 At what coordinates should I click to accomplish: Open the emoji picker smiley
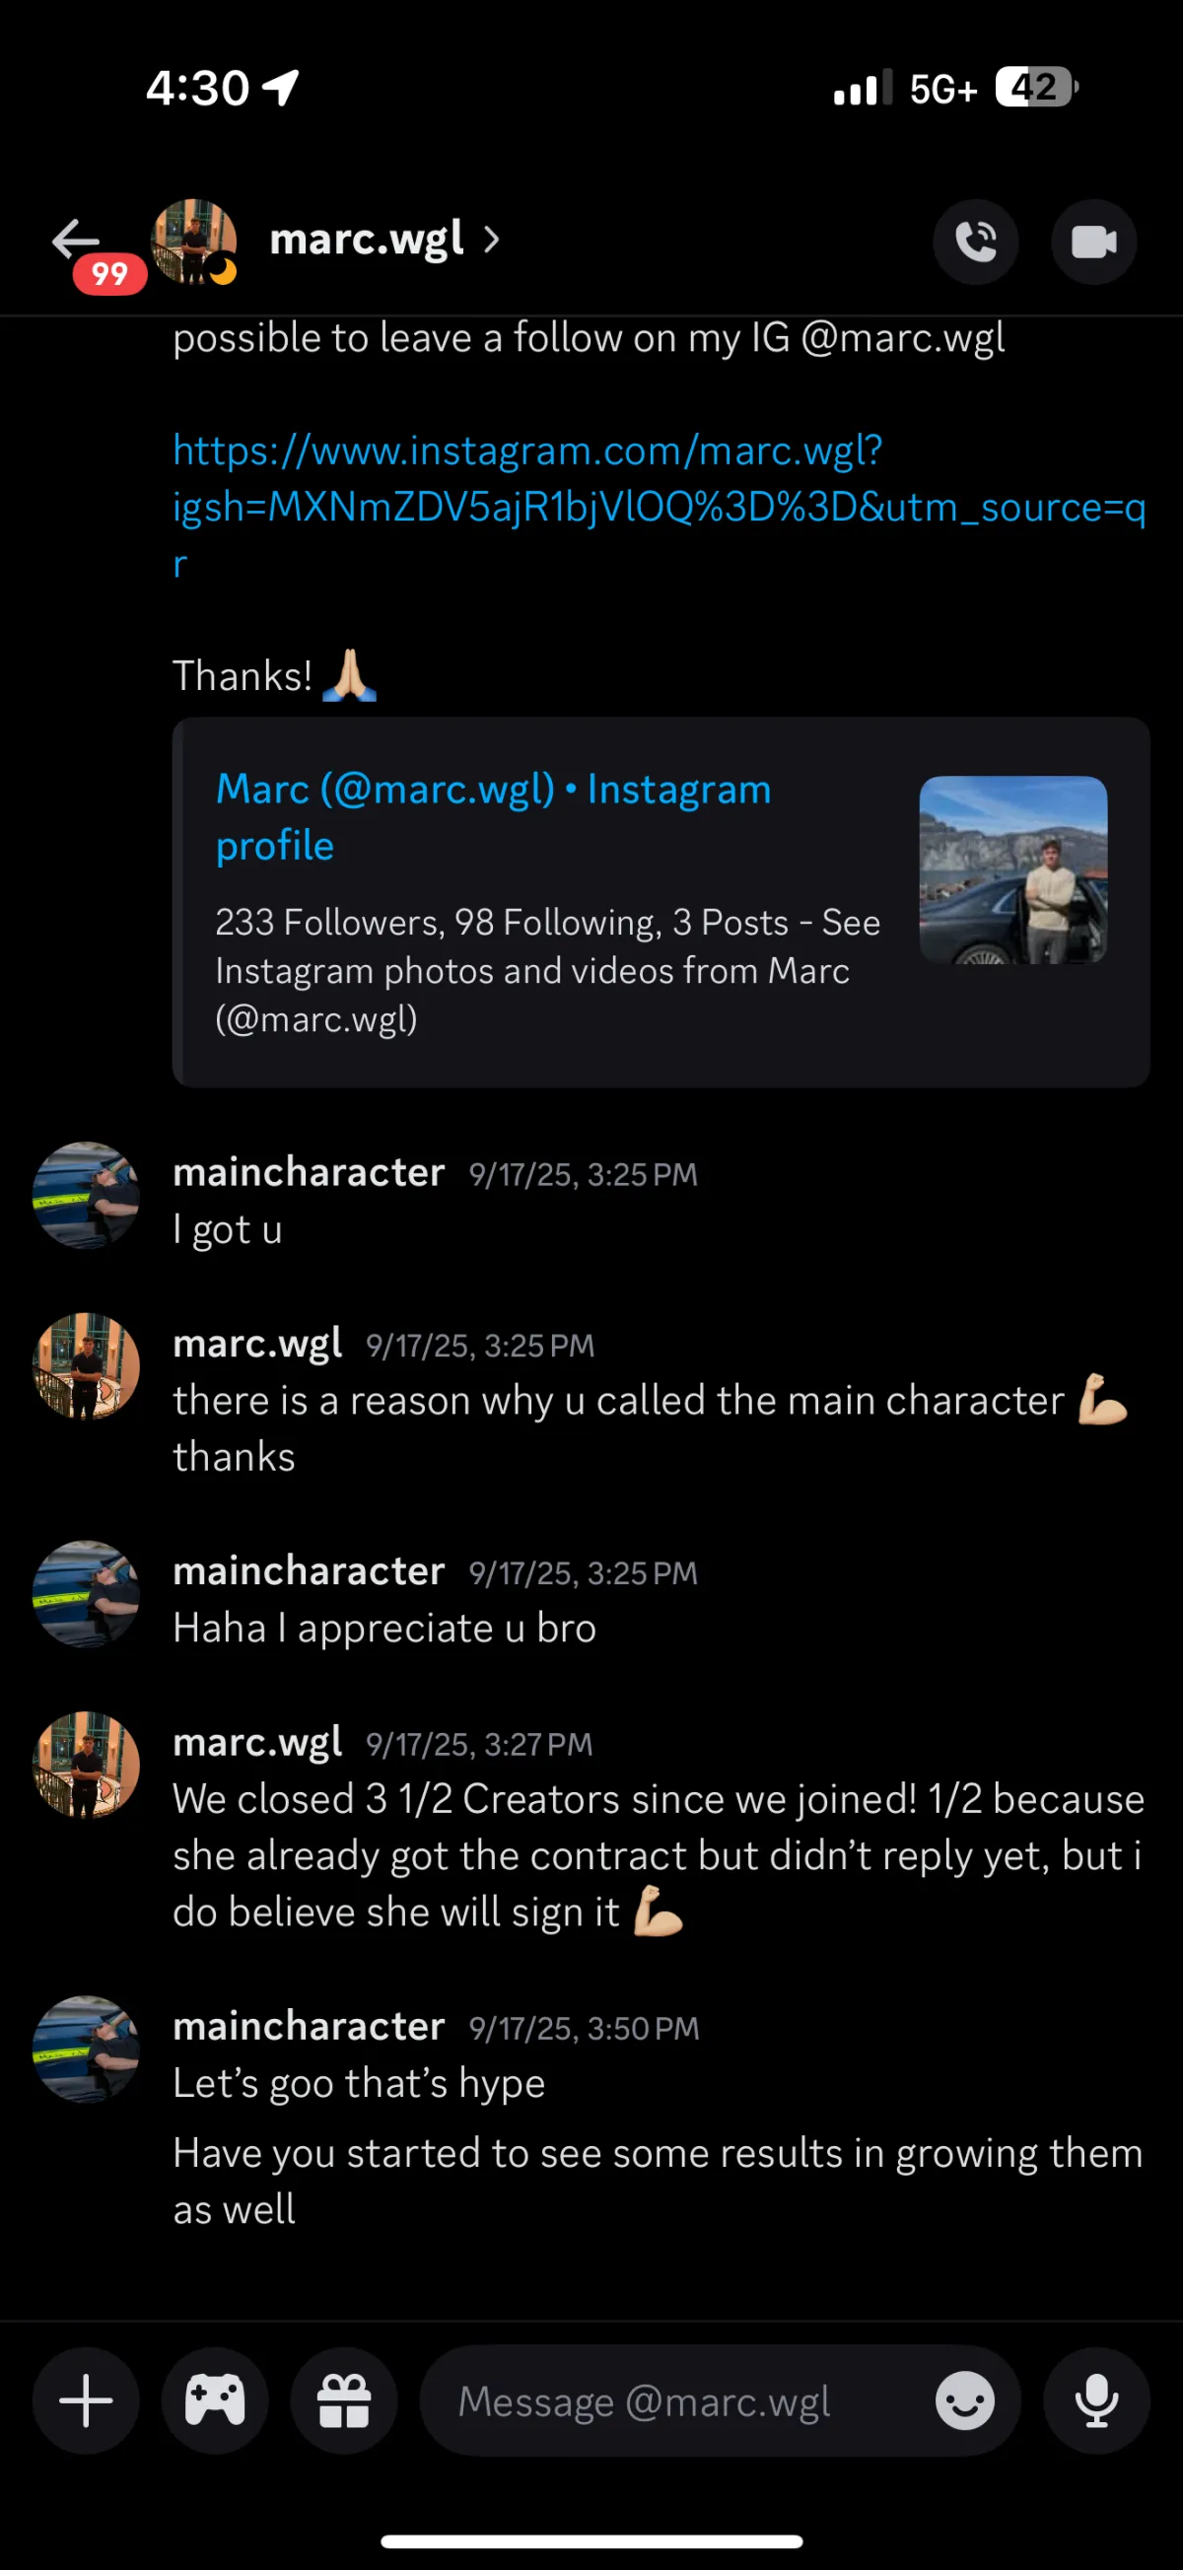click(963, 2400)
